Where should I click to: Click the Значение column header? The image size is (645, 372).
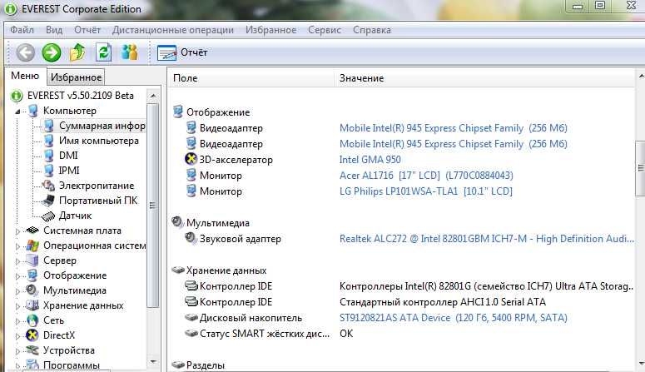[x=484, y=77]
